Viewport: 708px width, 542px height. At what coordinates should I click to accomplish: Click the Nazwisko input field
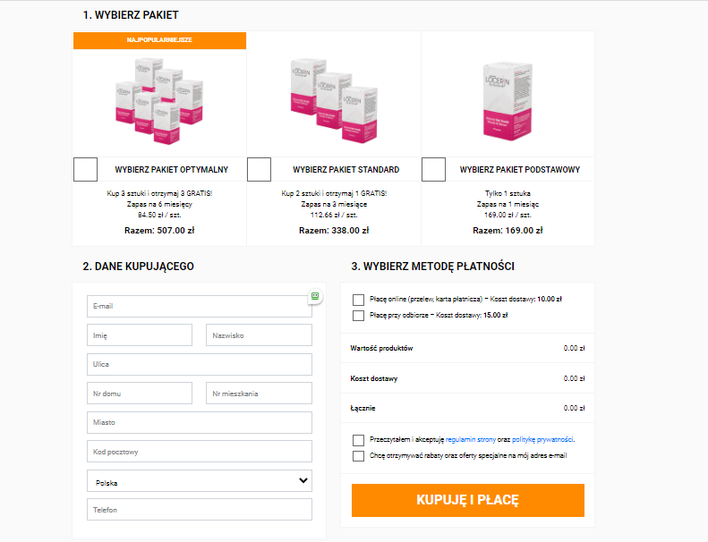pos(259,335)
